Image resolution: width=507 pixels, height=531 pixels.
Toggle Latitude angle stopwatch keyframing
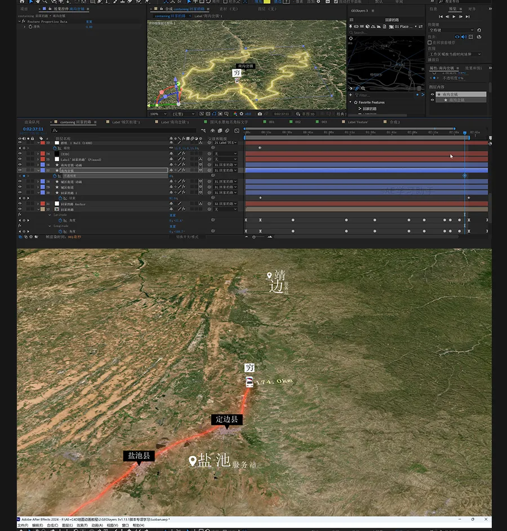(x=60, y=220)
